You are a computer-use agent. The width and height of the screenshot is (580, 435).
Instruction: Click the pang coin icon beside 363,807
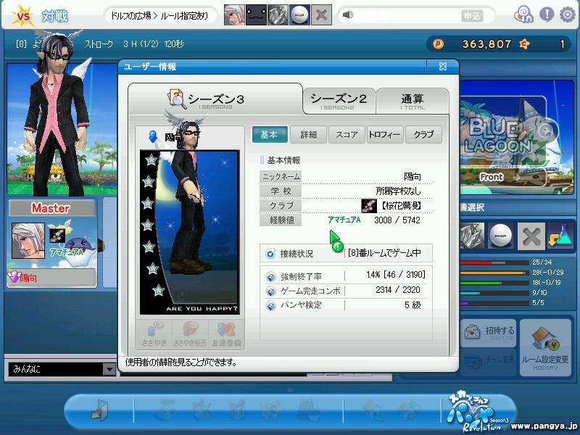[439, 44]
